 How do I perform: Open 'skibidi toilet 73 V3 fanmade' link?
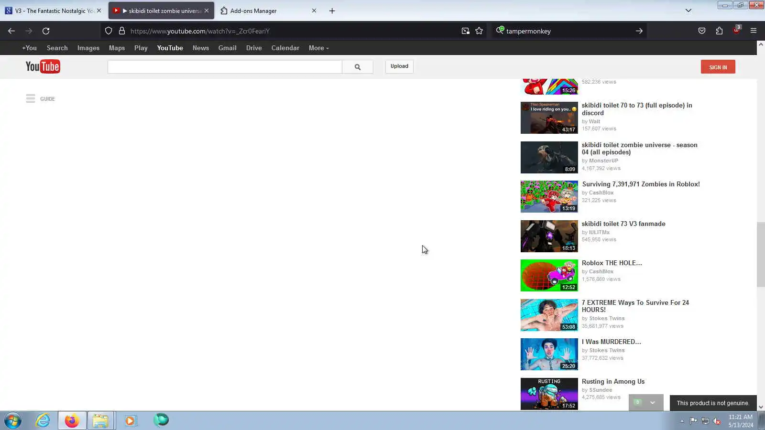(623, 224)
